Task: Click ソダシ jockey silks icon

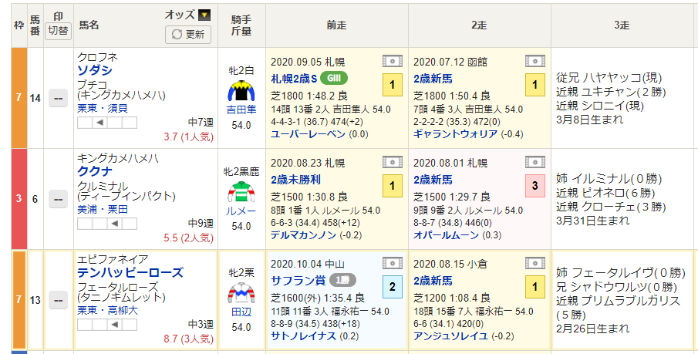Action: click(x=241, y=90)
